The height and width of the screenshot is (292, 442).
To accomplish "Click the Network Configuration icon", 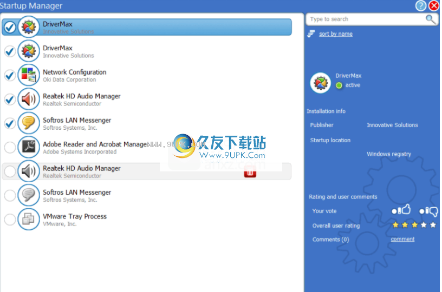I will pos(29,75).
